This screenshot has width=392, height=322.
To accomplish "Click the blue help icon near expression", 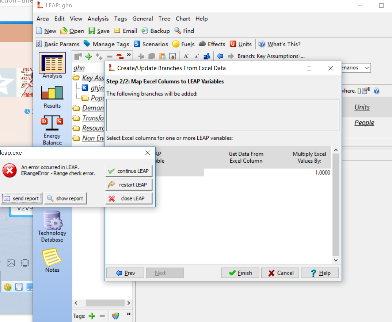I will point(376,91).
